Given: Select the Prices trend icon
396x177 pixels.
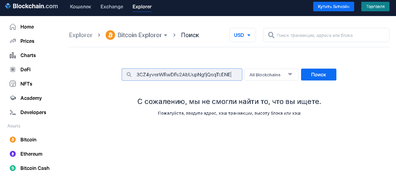Looking at the screenshot, I should 13,41.
